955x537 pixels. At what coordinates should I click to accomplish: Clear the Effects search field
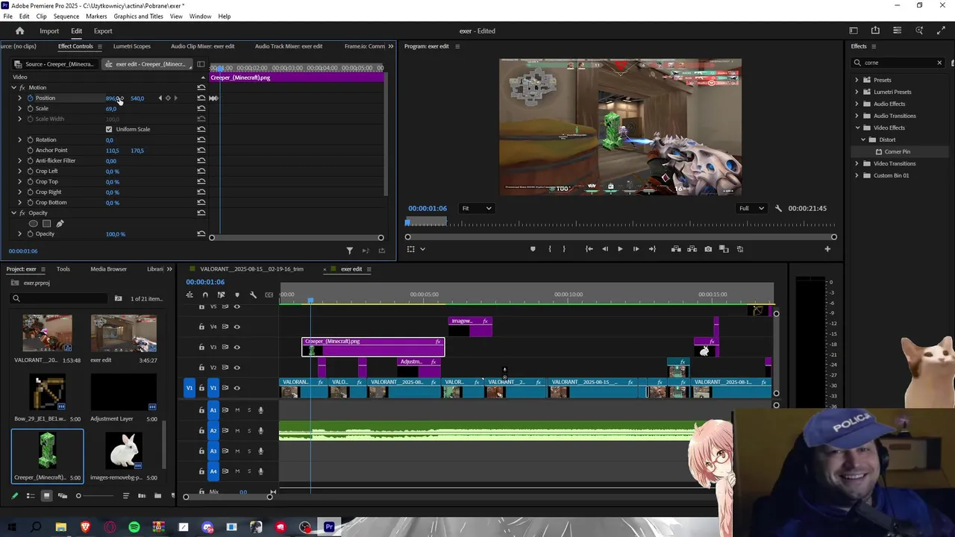point(939,63)
